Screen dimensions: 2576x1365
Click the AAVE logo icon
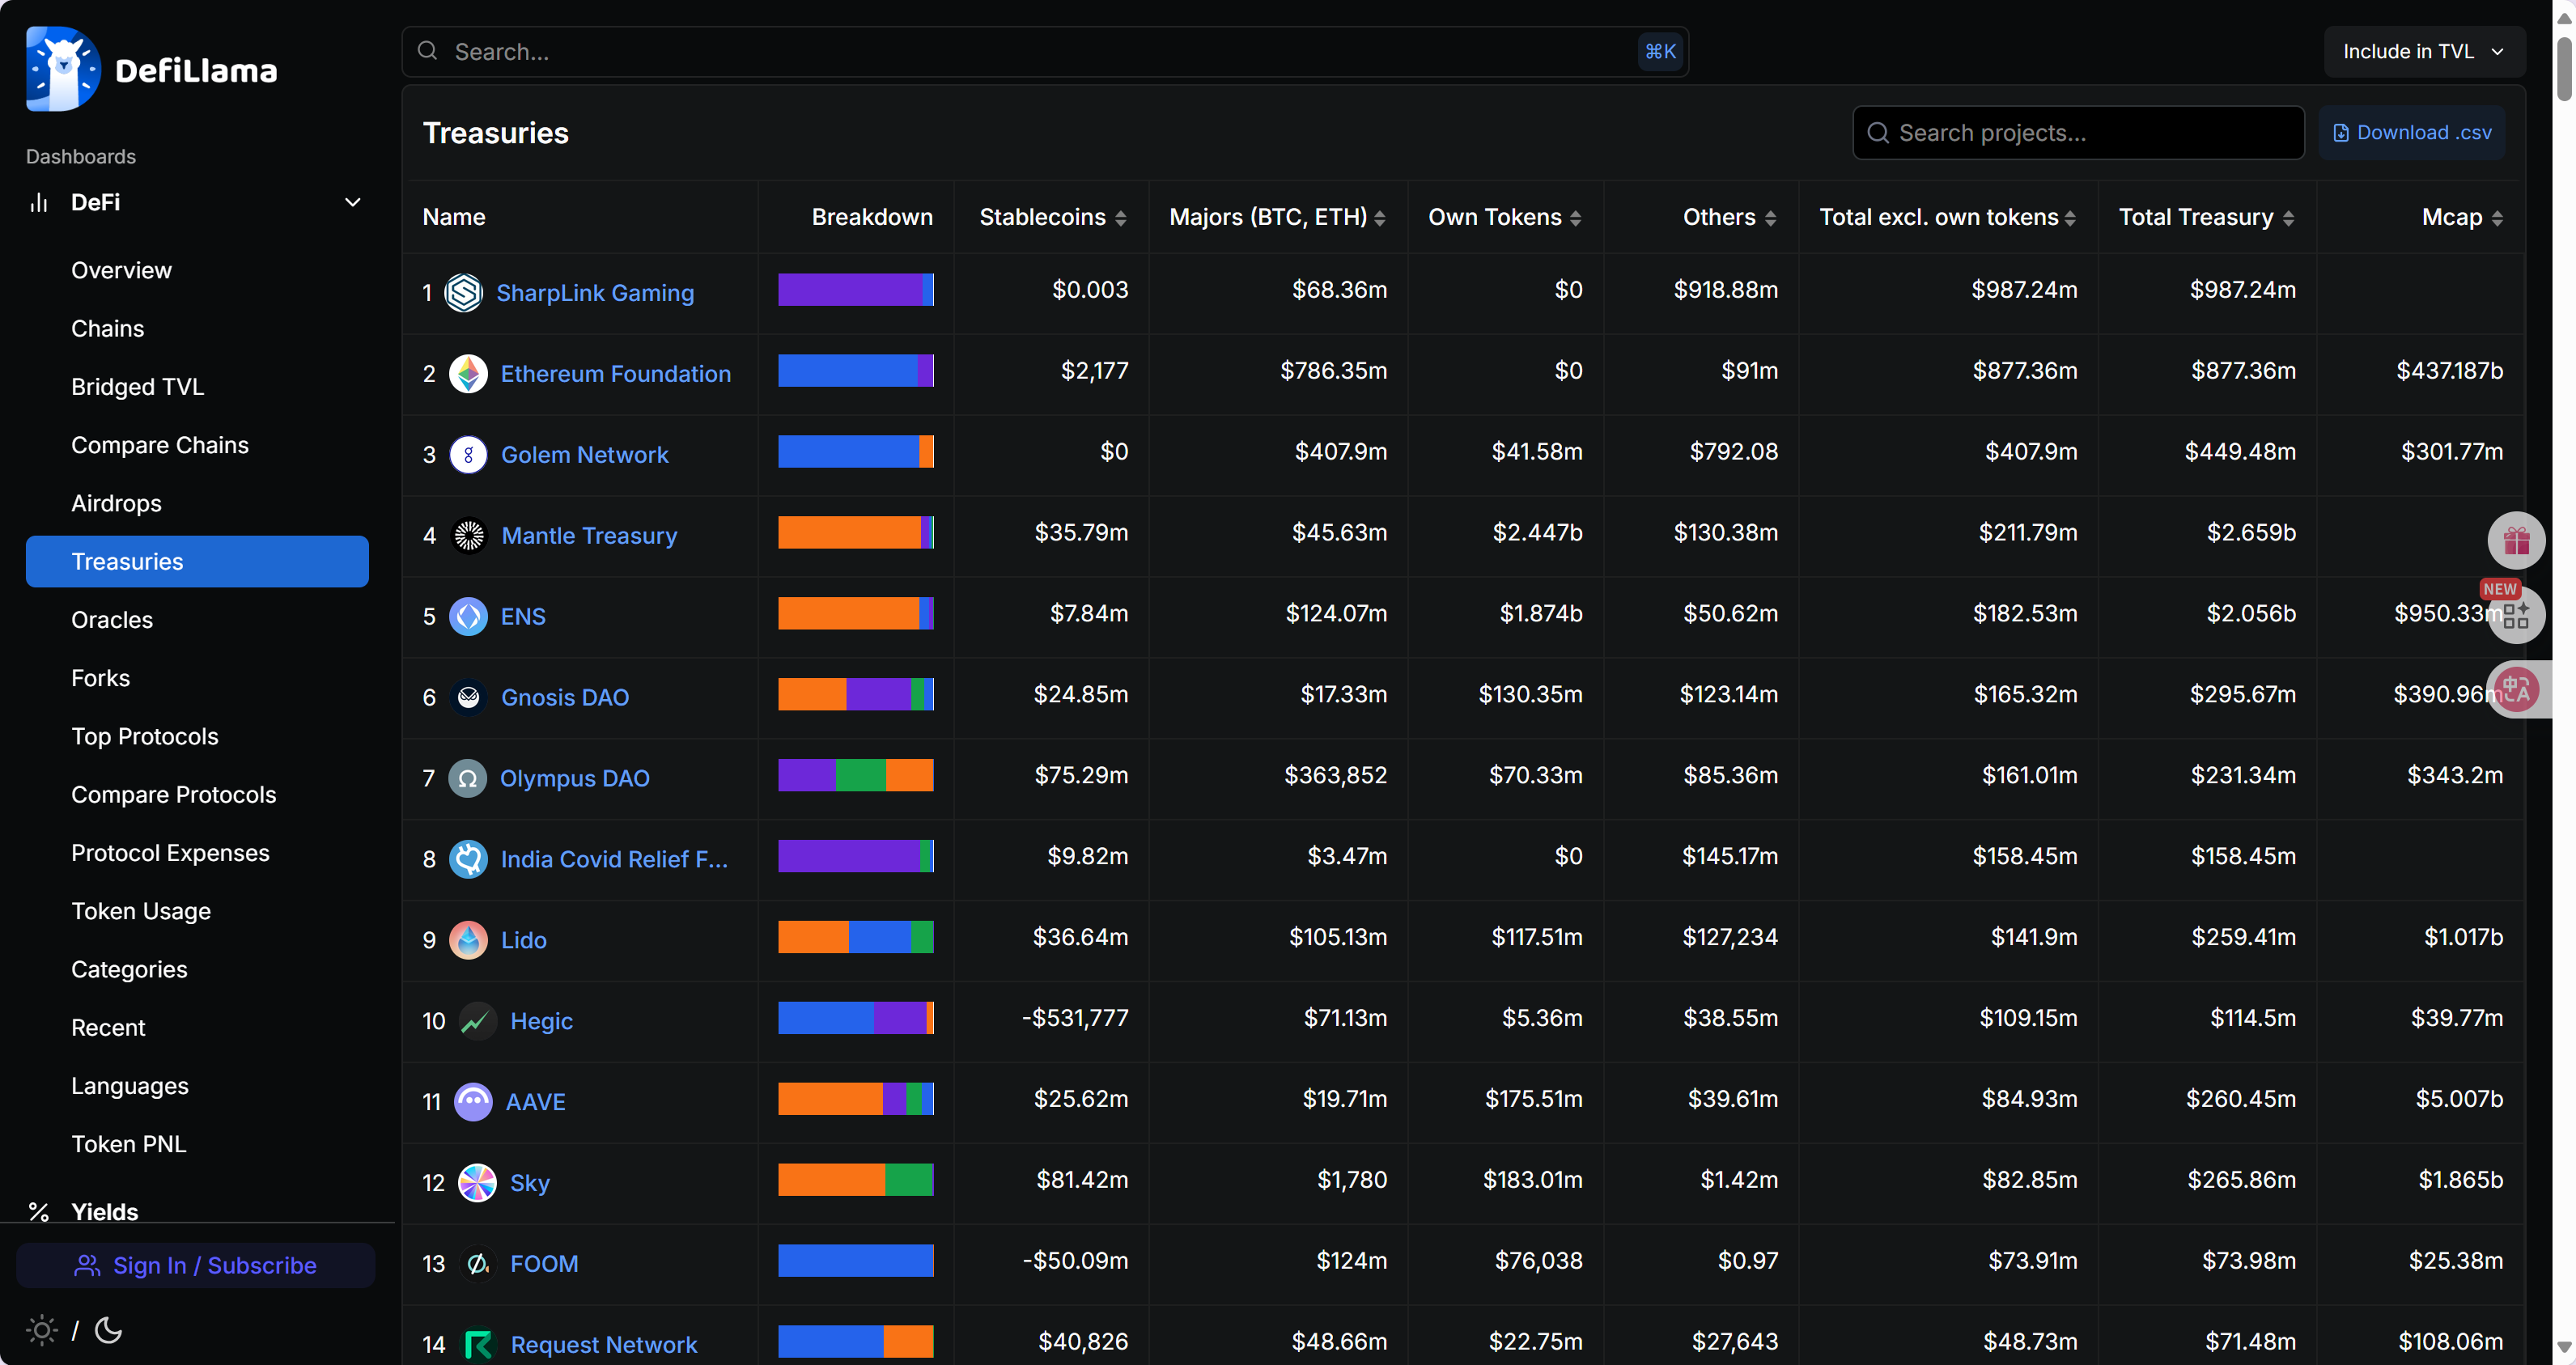(x=473, y=1102)
